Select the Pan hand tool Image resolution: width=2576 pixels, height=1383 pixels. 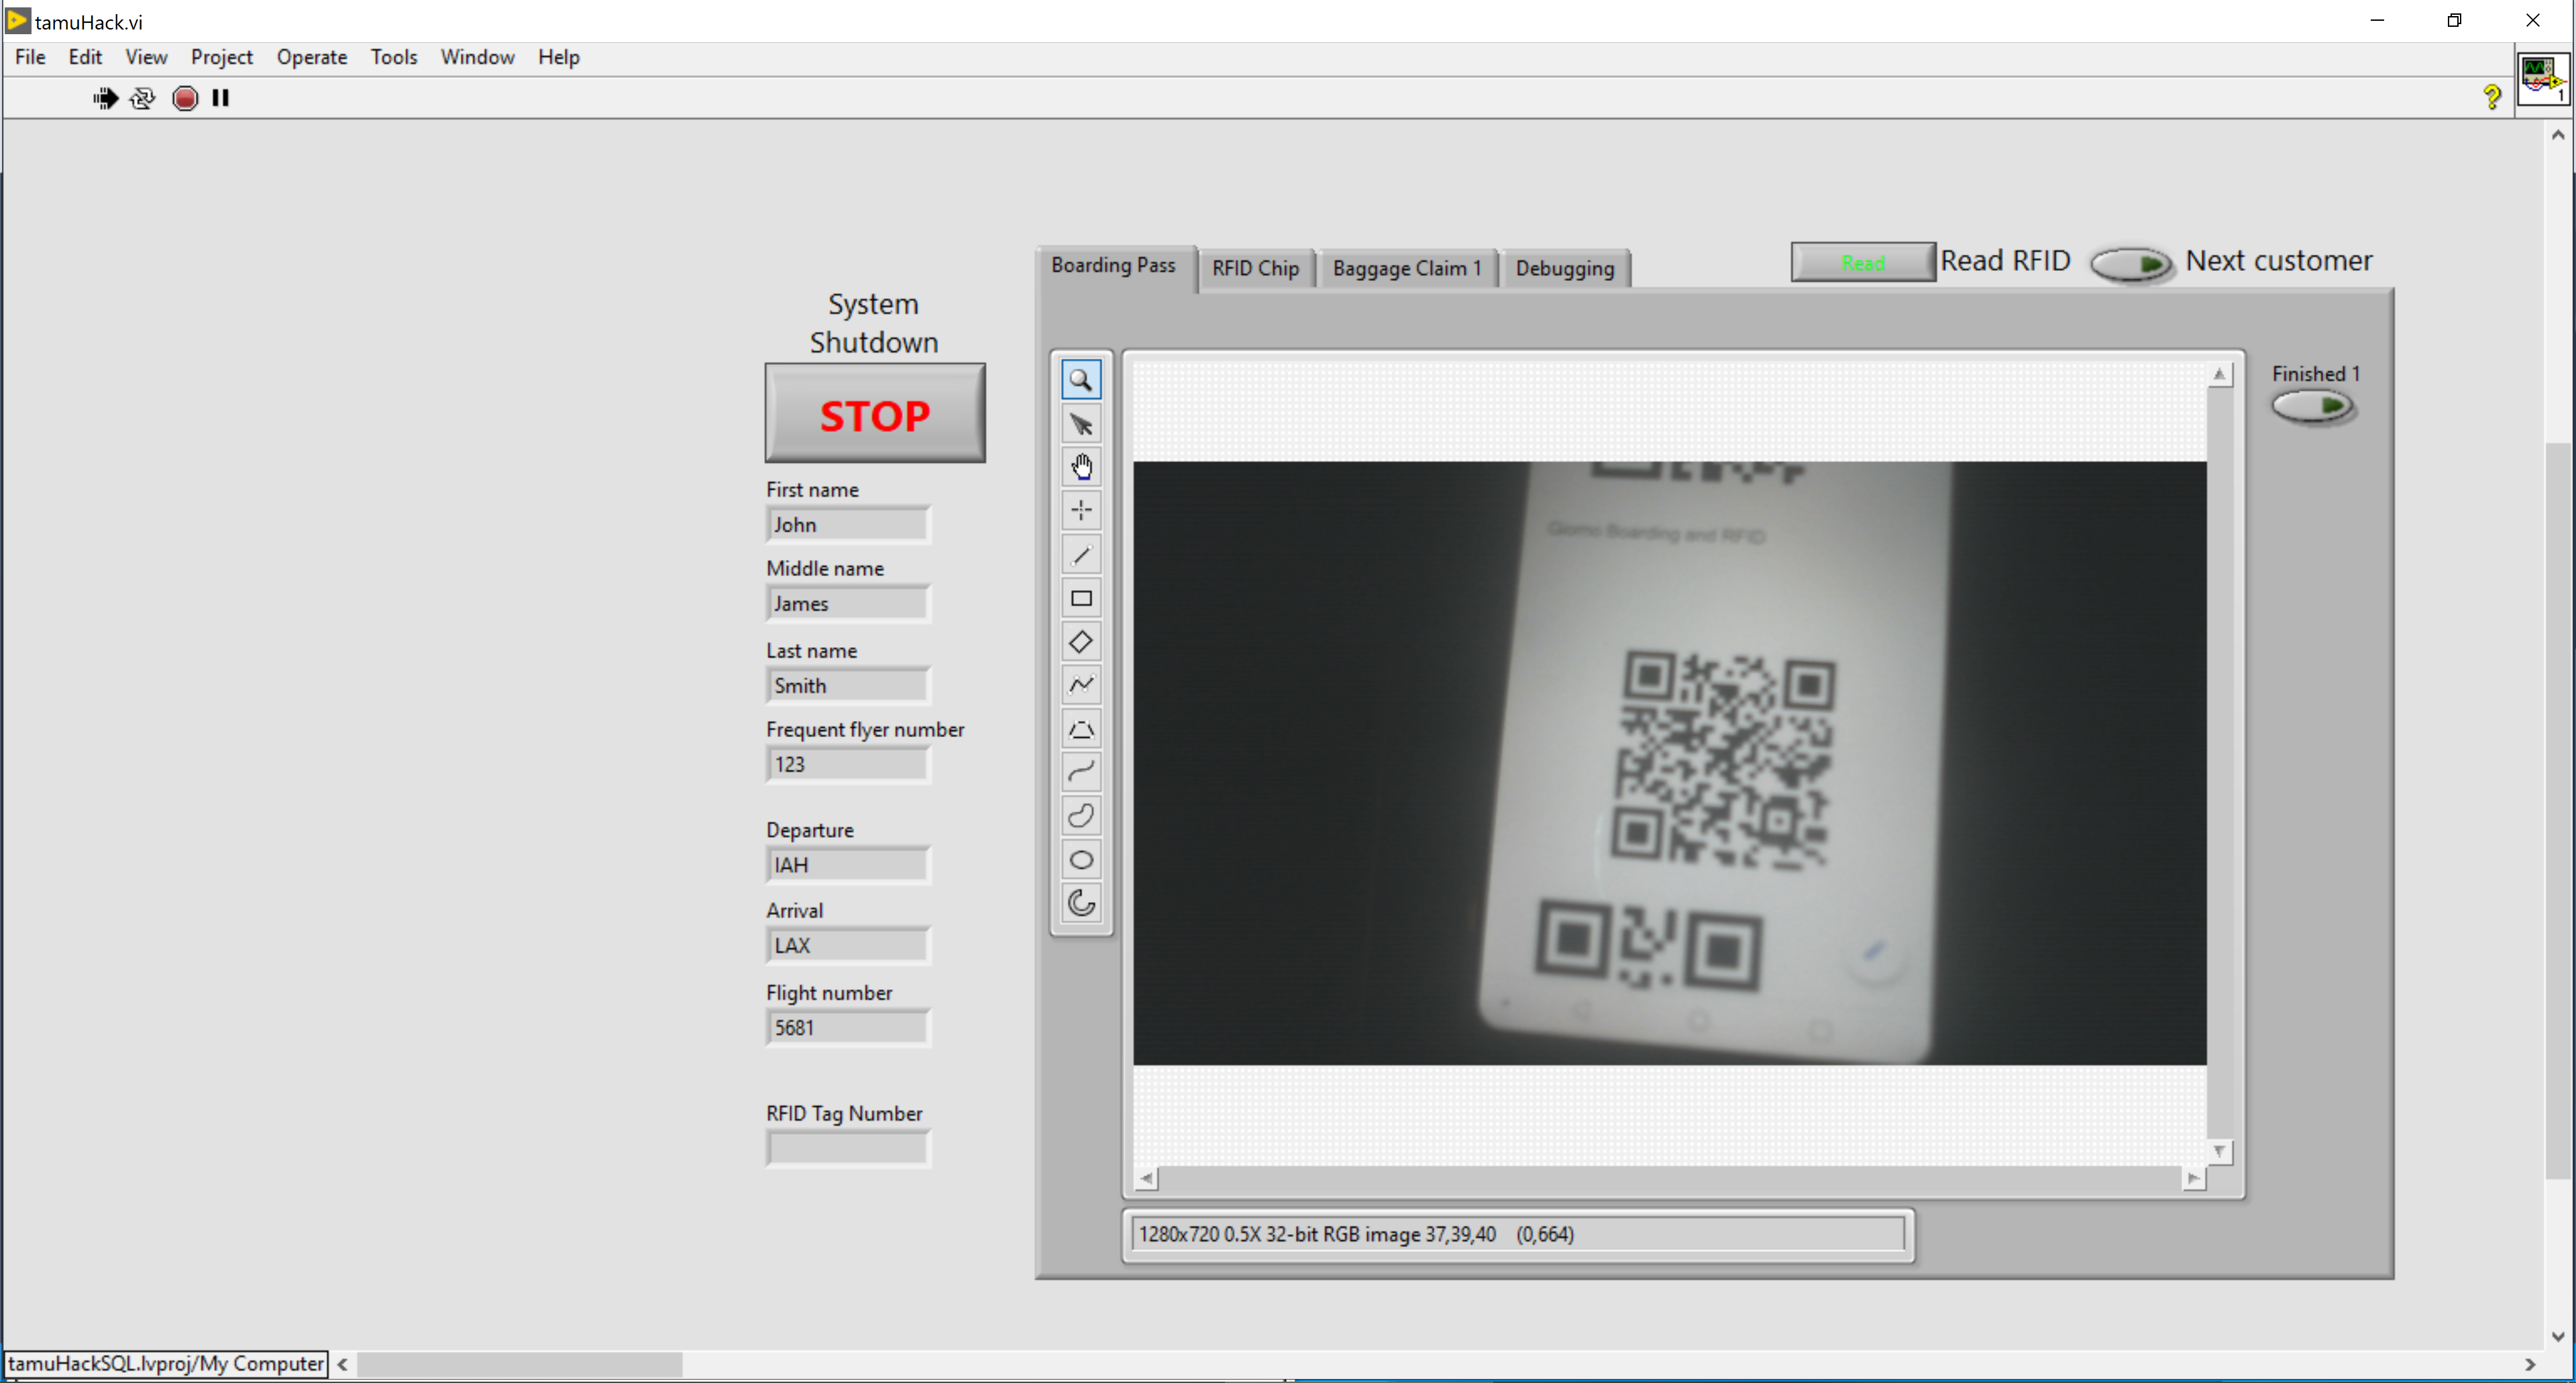[1081, 467]
